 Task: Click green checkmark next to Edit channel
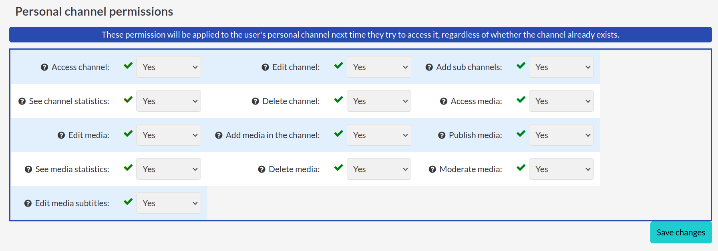point(339,66)
